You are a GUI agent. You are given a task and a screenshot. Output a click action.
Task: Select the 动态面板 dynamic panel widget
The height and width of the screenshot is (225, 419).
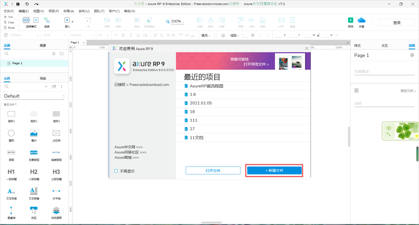56,210
